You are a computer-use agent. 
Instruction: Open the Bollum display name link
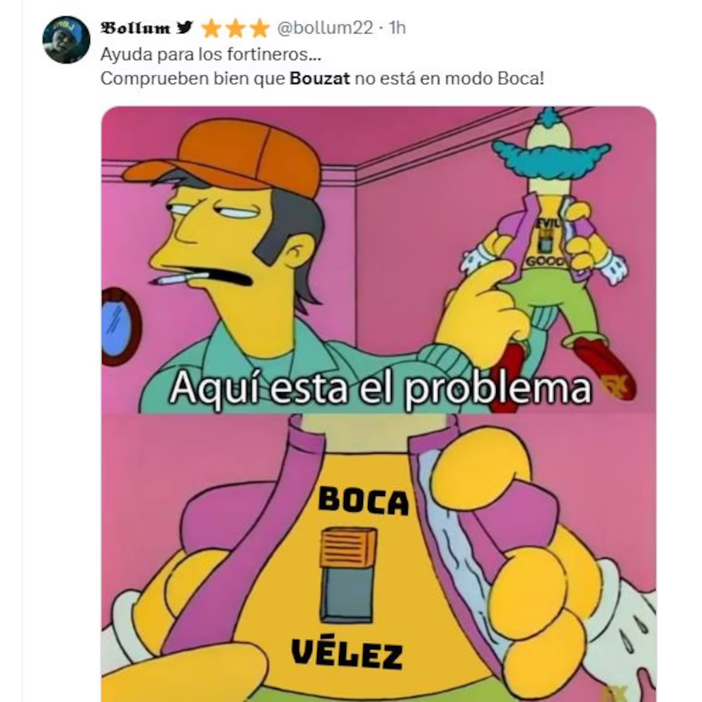136,28
